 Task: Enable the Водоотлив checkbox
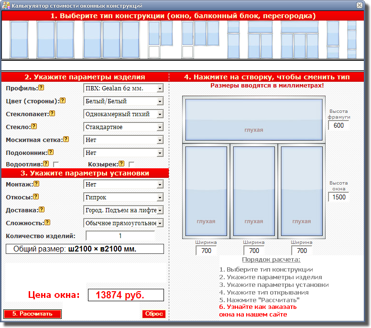56,164
